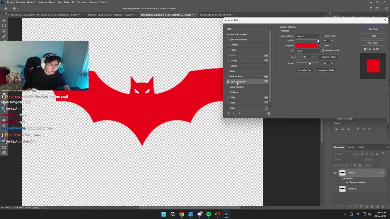Click link layers icon

(350, 207)
